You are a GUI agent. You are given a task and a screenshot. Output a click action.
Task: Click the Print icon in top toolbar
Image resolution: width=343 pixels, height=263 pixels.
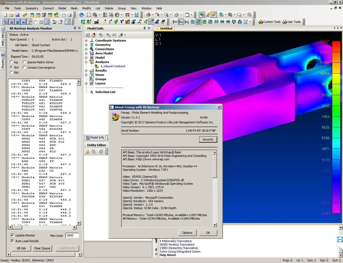point(70,15)
